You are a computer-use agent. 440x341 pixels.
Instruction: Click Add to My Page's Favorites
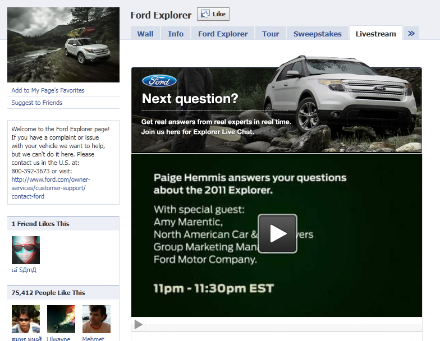(x=48, y=90)
